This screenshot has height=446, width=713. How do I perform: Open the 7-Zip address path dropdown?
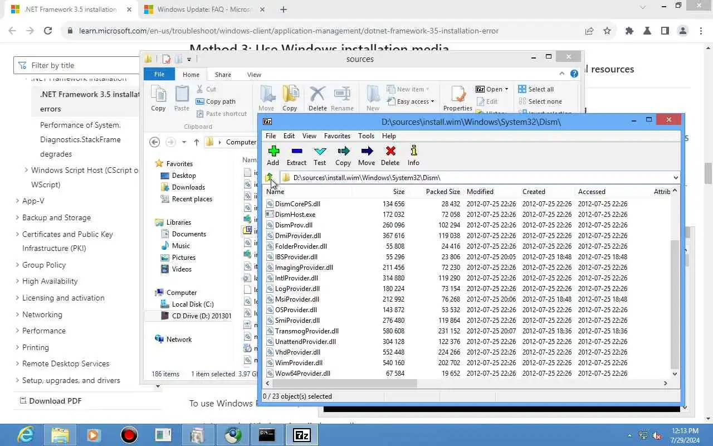point(676,177)
